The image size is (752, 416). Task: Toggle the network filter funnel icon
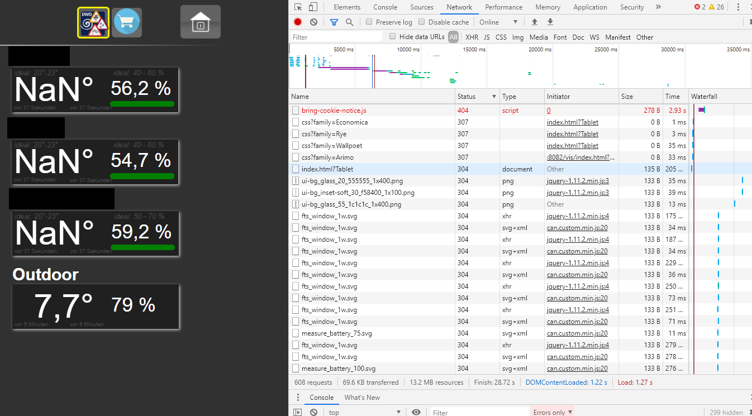pos(334,22)
